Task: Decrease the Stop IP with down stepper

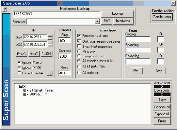Action: [50, 46]
